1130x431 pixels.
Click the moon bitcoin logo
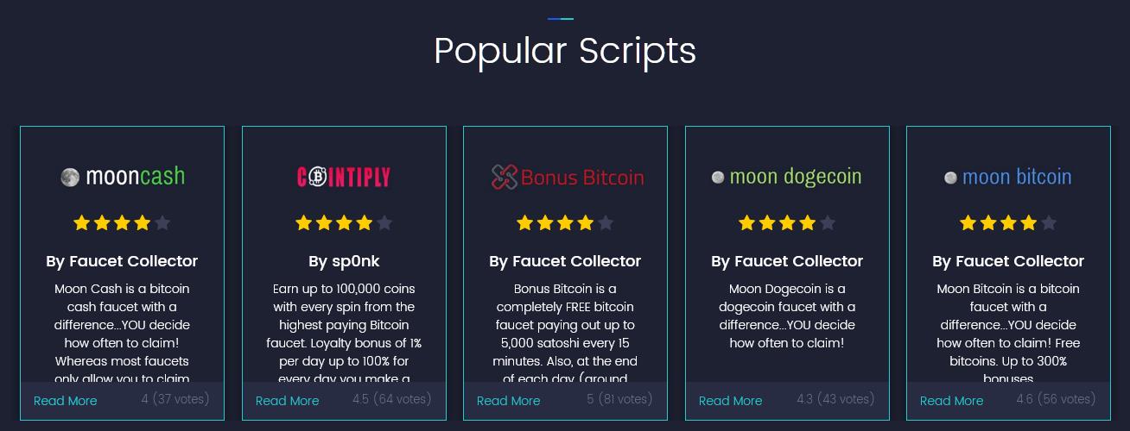pyautogui.click(x=1008, y=177)
